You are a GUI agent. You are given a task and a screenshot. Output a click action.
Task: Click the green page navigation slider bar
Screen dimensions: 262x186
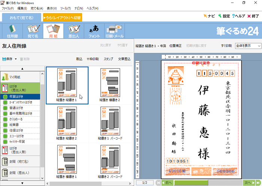tap(195, 183)
